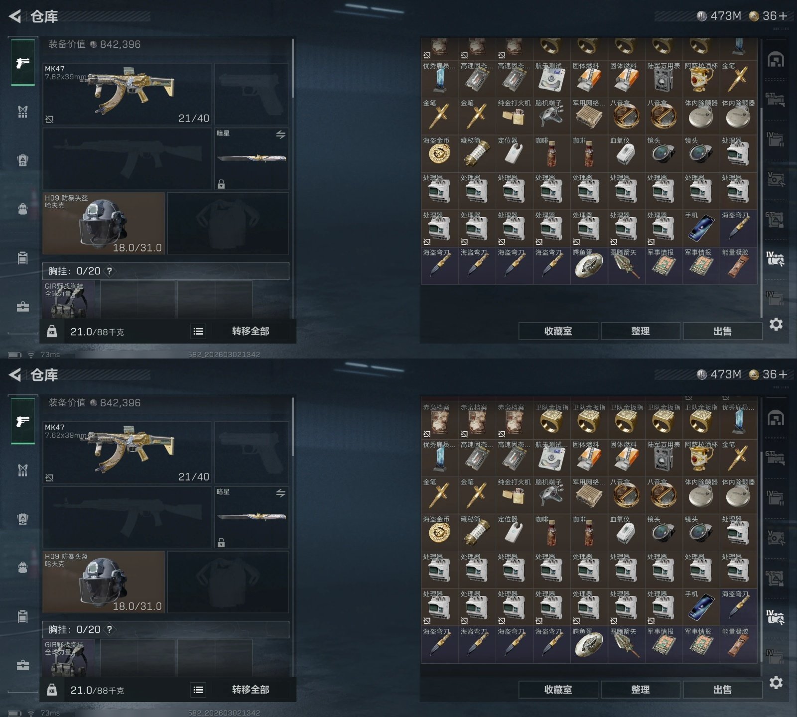The height and width of the screenshot is (717, 797).
Task: Toggle the swap arrows on 暗星 knife in upper view
Action: click(x=281, y=134)
